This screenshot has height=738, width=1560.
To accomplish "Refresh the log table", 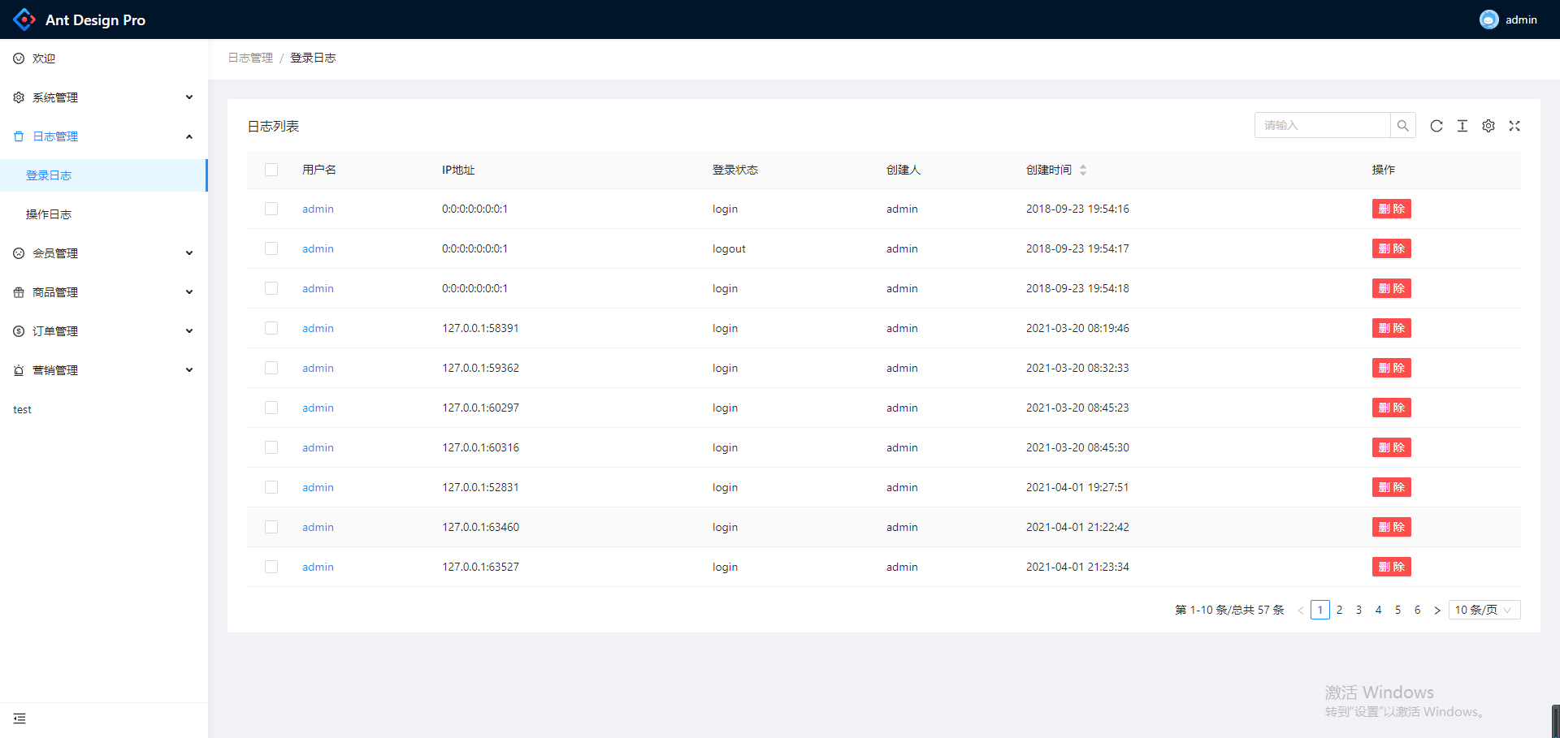I will [x=1436, y=126].
